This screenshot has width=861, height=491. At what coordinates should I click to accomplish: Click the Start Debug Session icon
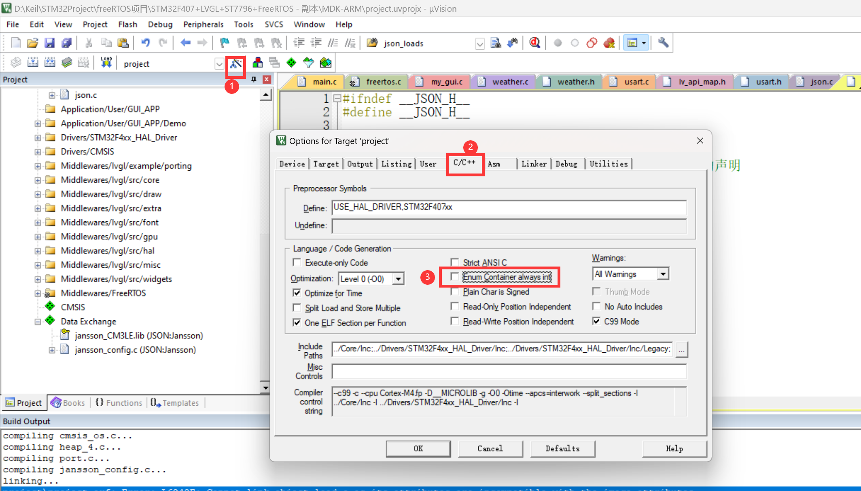(535, 43)
